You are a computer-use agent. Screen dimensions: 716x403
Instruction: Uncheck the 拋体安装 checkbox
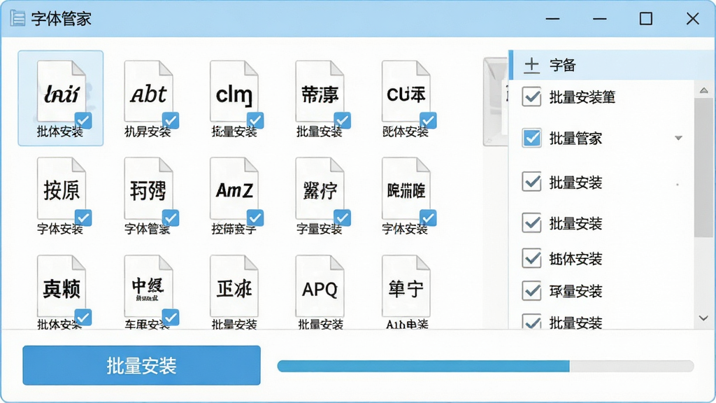coord(531,259)
